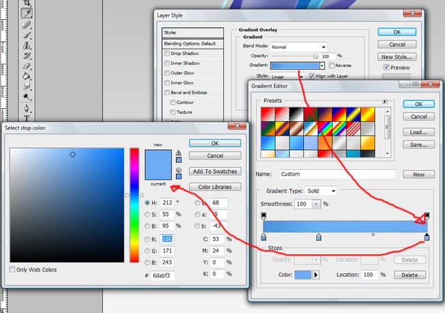Select the Eraser tool

click(x=27, y=66)
